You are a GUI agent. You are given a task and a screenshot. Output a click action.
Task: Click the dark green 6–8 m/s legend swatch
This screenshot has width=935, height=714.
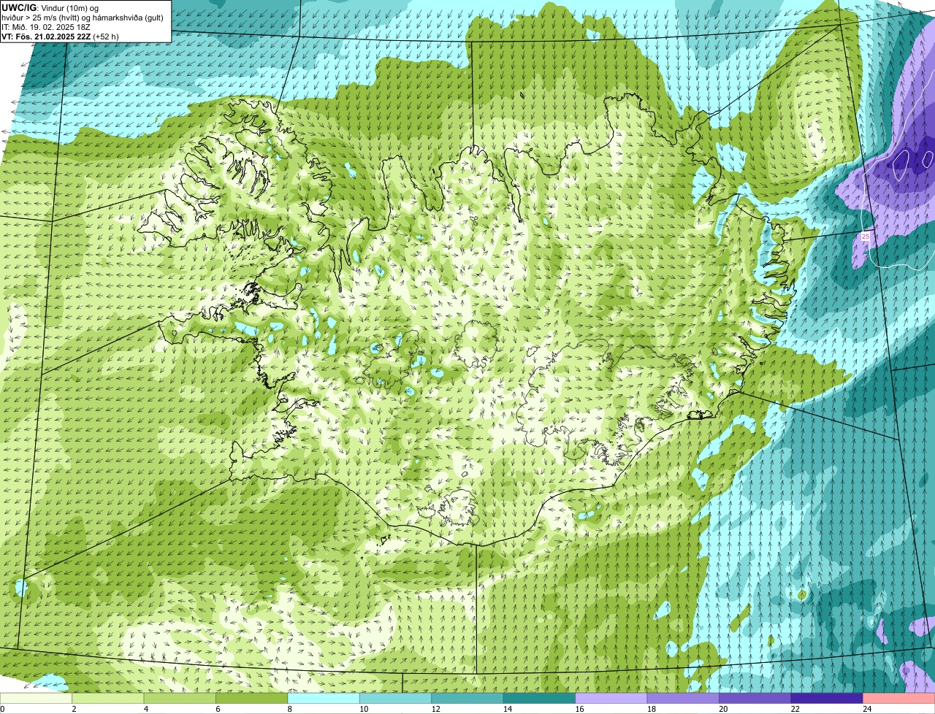coord(253,698)
